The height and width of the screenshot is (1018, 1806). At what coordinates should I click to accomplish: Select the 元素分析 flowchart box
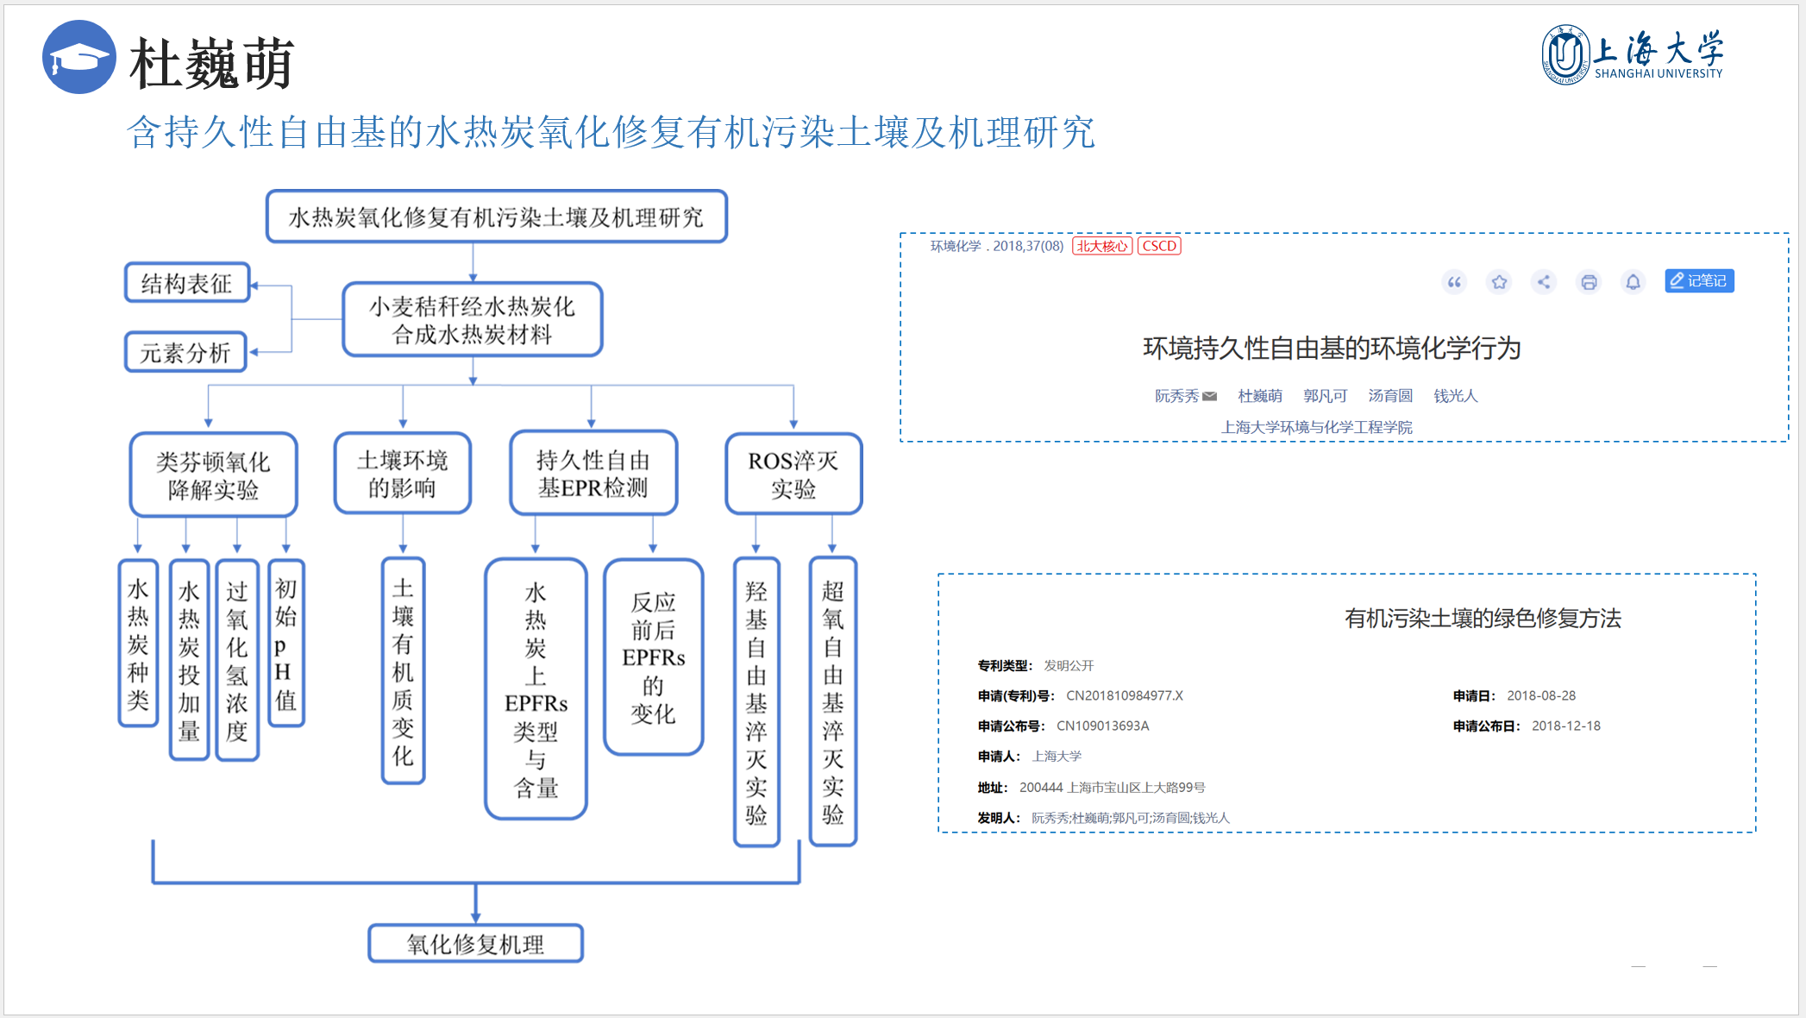[x=185, y=352]
